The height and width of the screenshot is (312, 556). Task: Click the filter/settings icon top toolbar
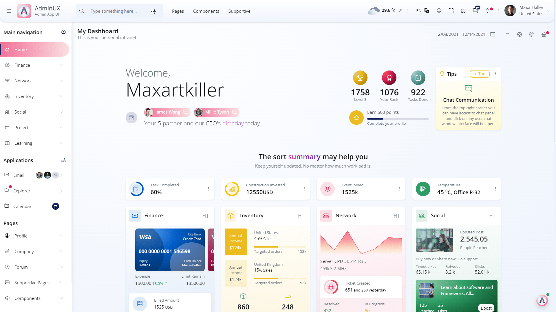point(154,11)
